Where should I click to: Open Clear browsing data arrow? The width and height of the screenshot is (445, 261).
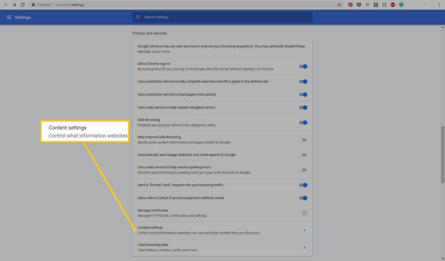point(305,248)
